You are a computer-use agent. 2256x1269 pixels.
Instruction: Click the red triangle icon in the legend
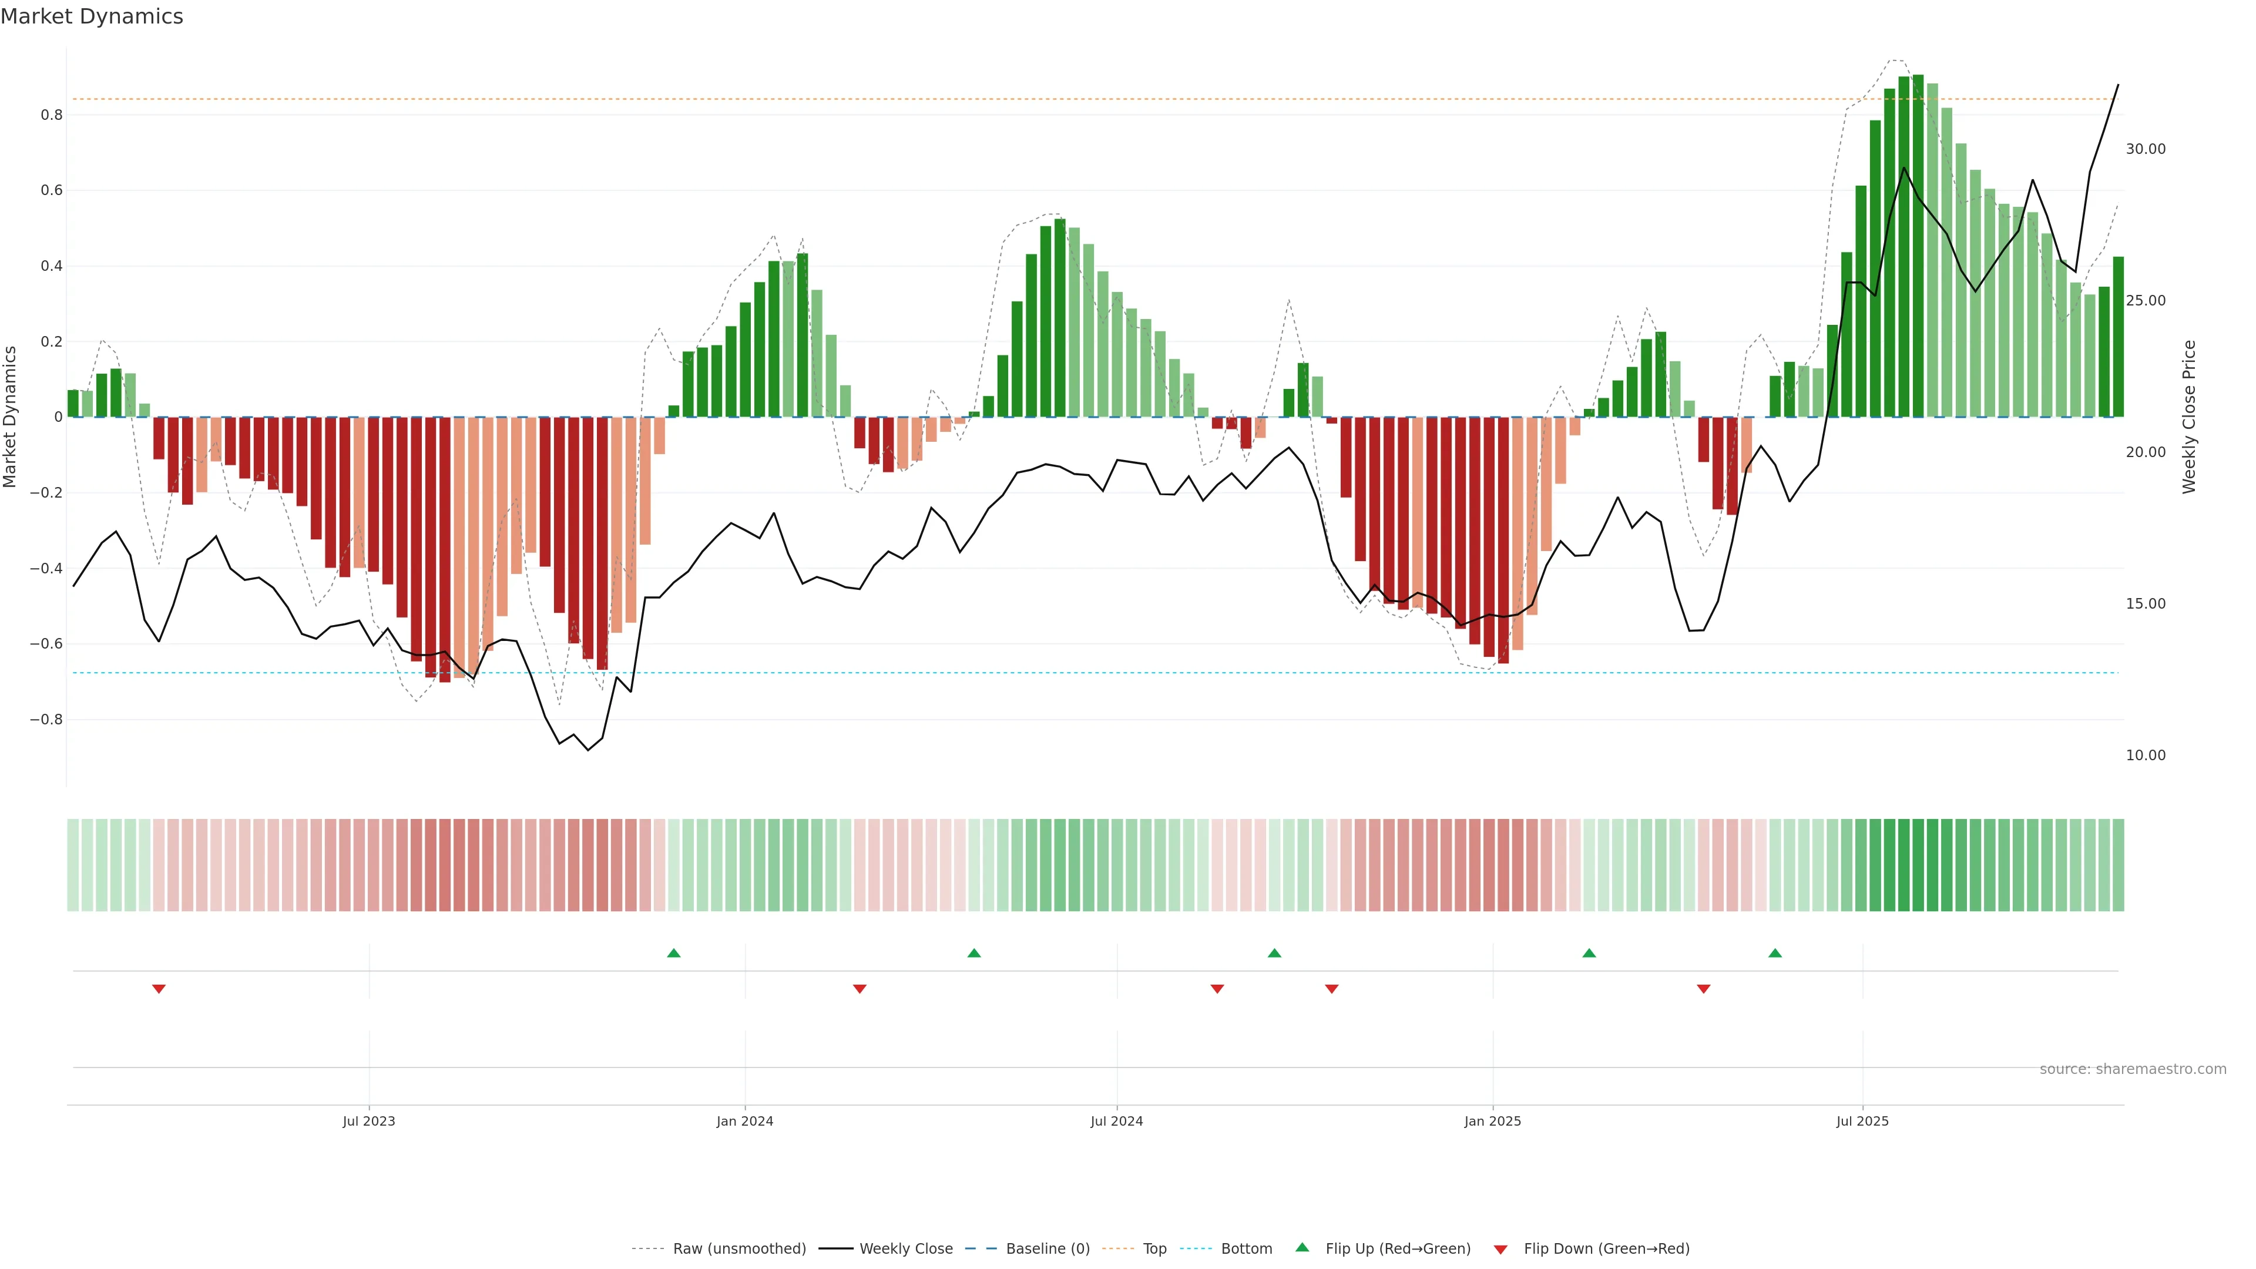pos(1500,1250)
